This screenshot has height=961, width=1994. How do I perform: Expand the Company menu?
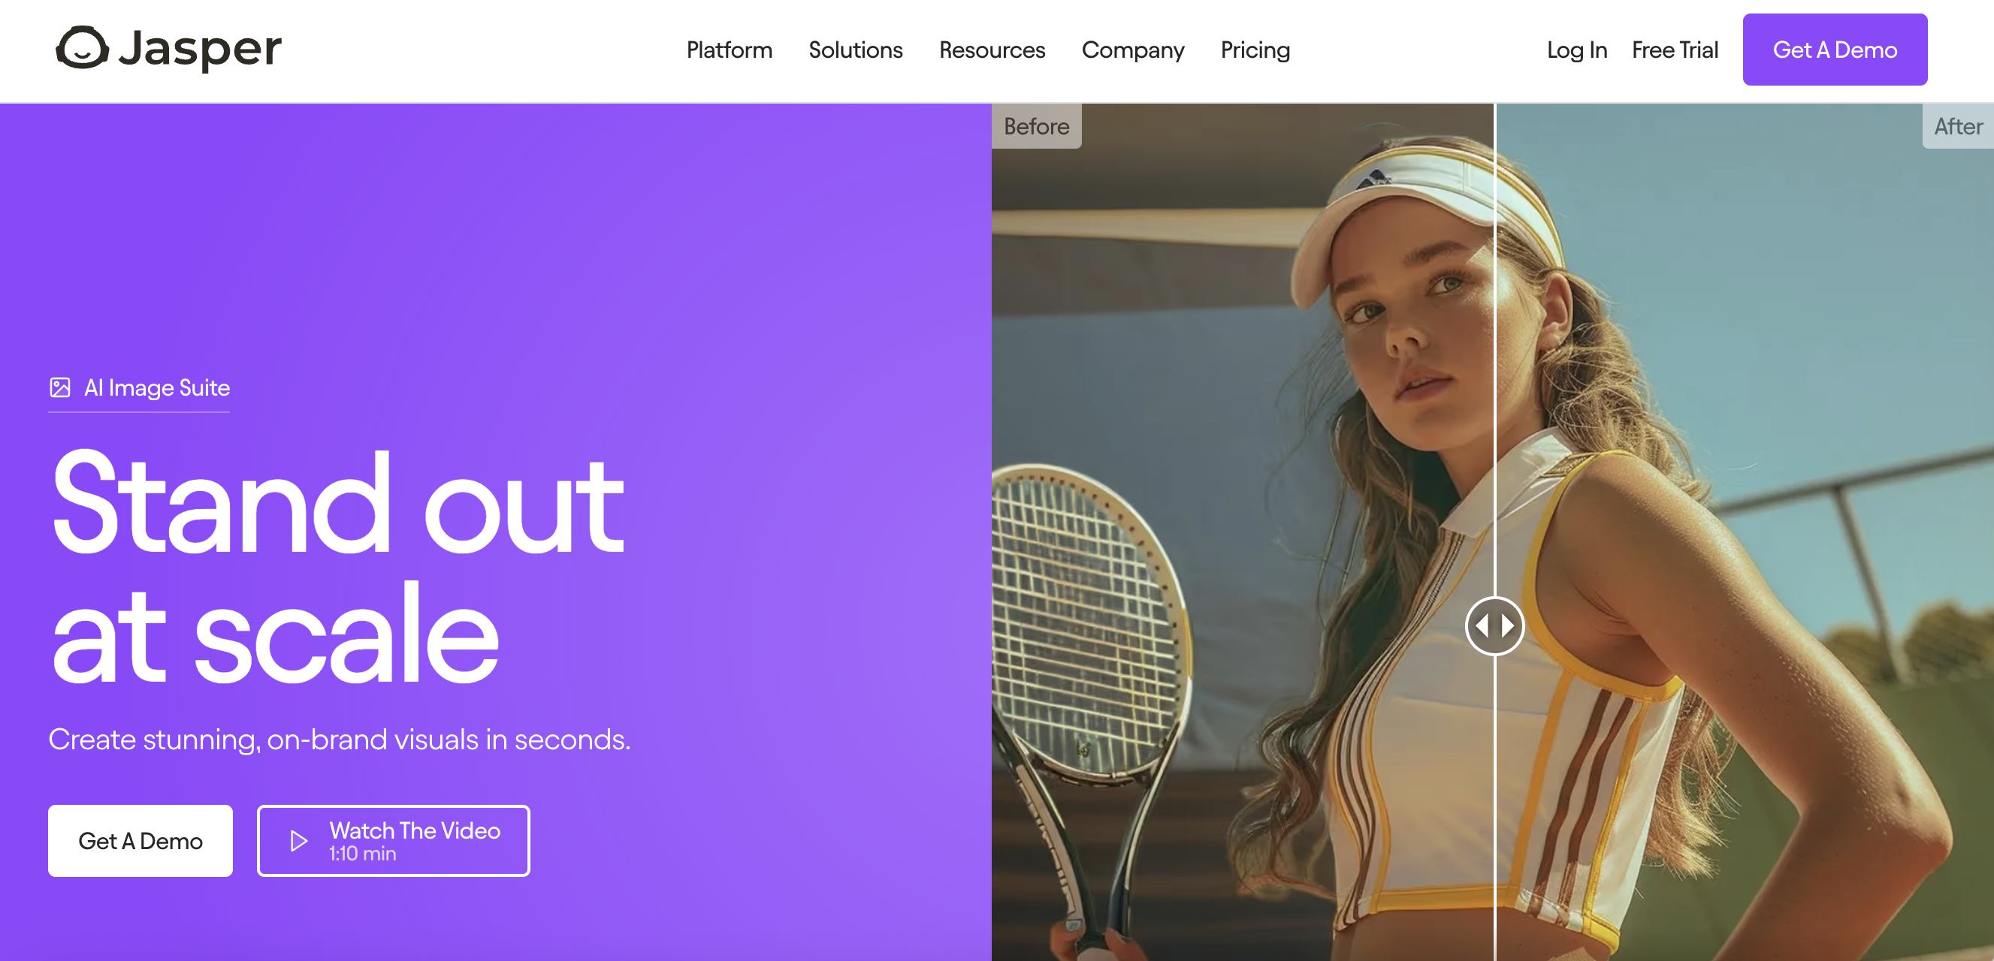pos(1132,50)
